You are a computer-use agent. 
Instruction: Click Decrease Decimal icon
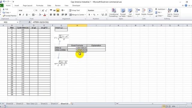coord(106,15)
